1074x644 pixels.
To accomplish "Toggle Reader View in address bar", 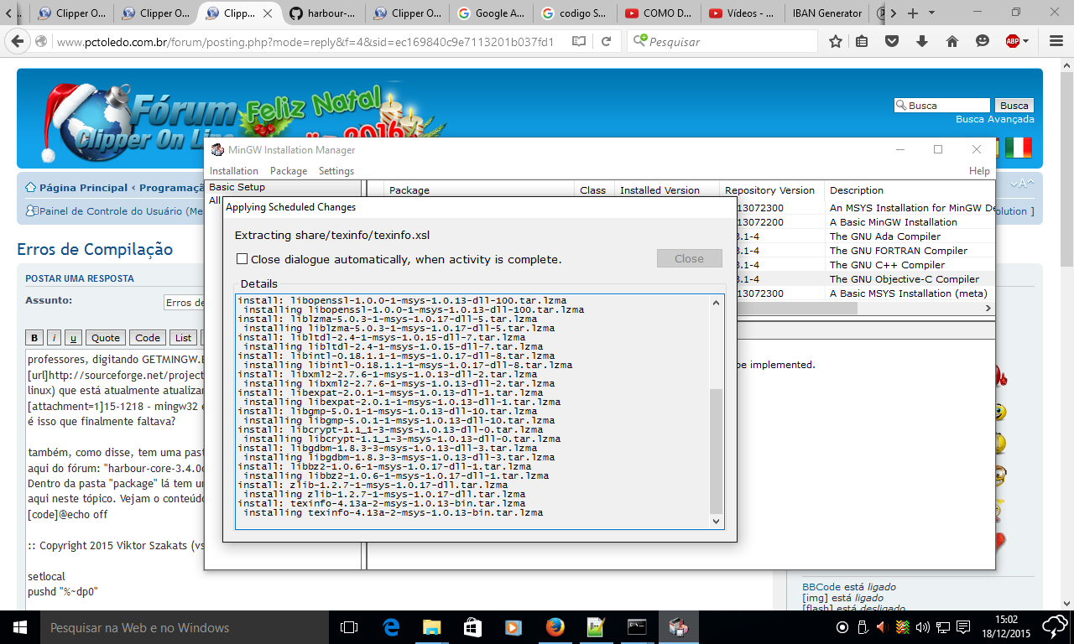I will [579, 41].
